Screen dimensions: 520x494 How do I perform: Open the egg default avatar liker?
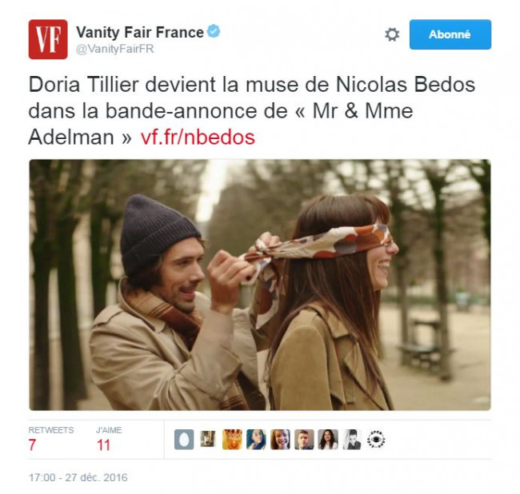coord(184,440)
